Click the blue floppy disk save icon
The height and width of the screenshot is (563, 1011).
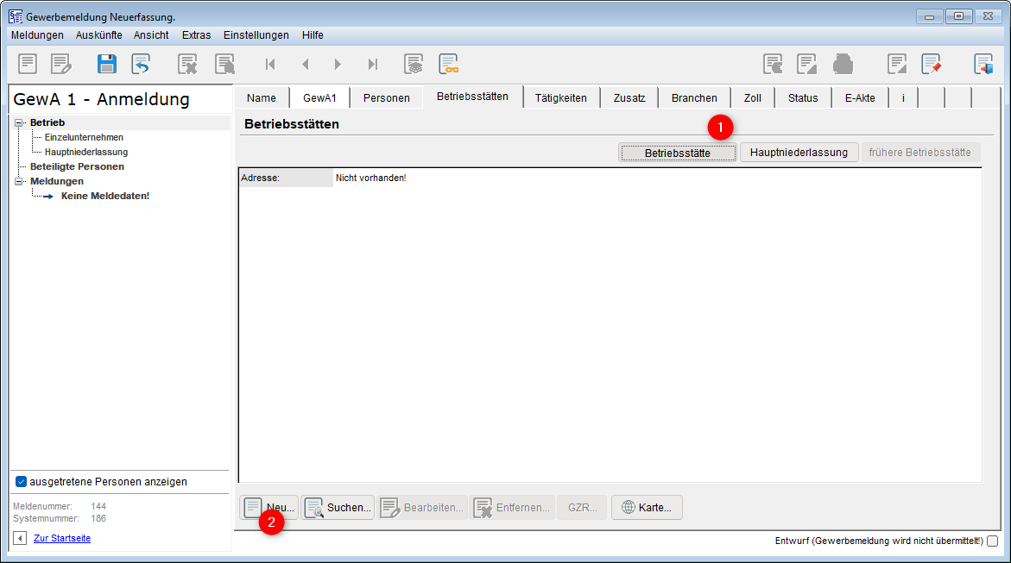tap(107, 64)
